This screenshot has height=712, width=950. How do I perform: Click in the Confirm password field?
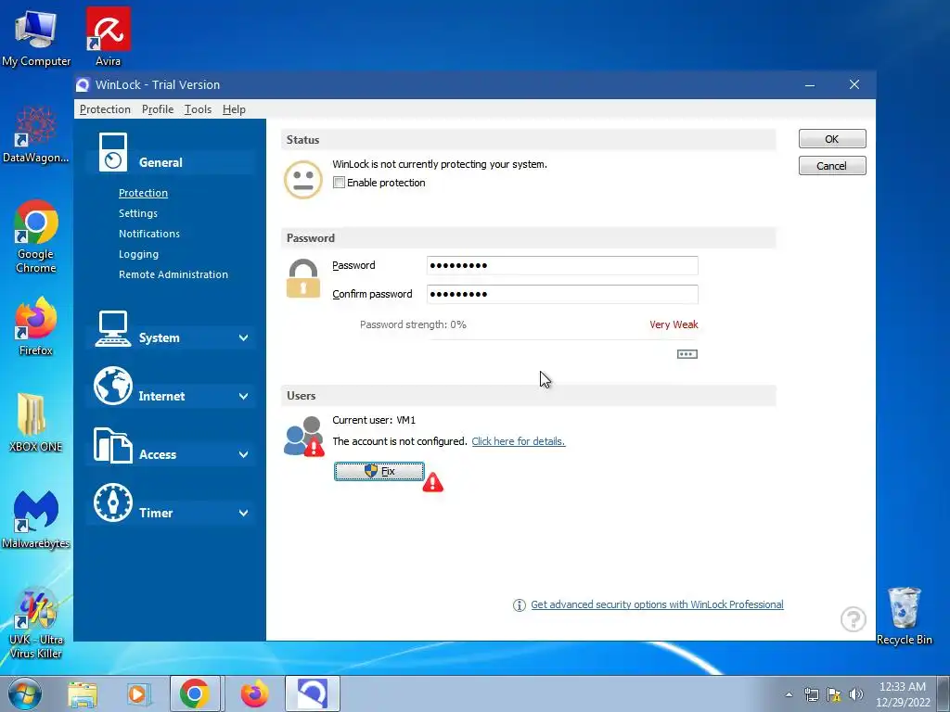(x=562, y=294)
